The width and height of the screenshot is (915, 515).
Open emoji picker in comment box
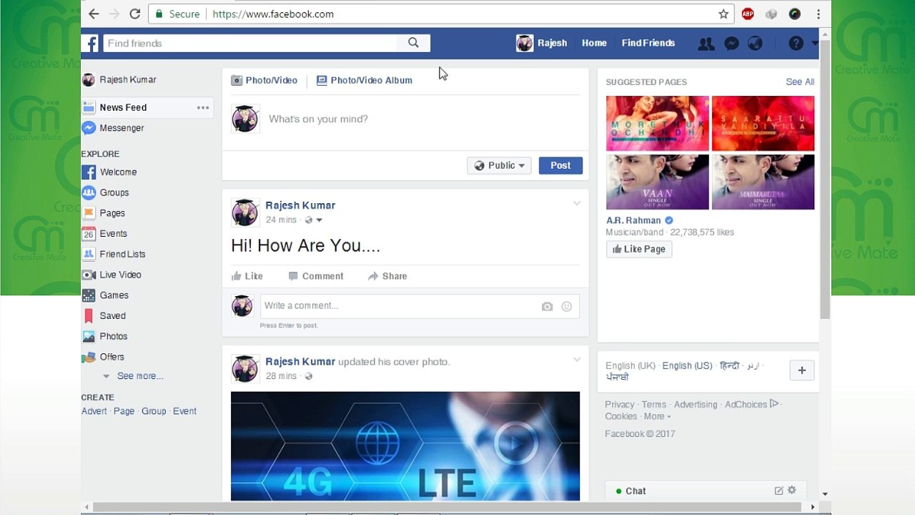(x=567, y=306)
